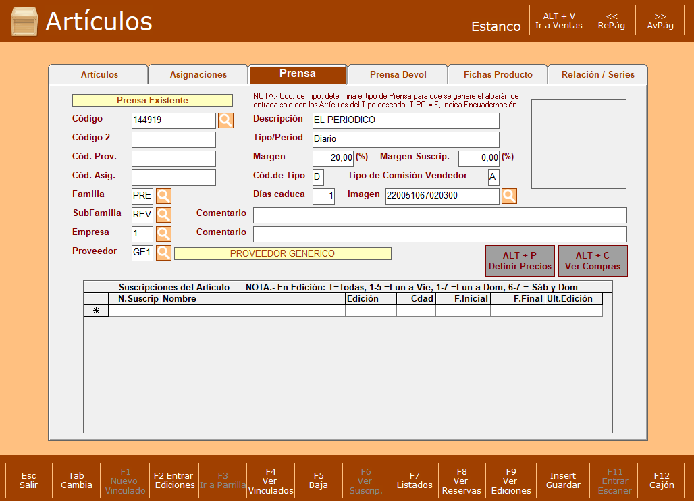
Task: Open F7 Listados
Action: click(415, 481)
